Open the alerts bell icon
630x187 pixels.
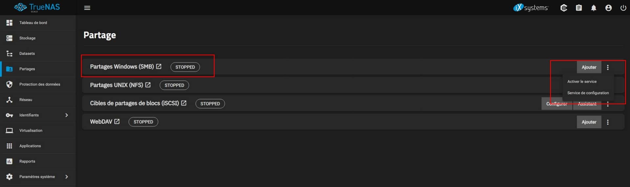click(x=594, y=8)
